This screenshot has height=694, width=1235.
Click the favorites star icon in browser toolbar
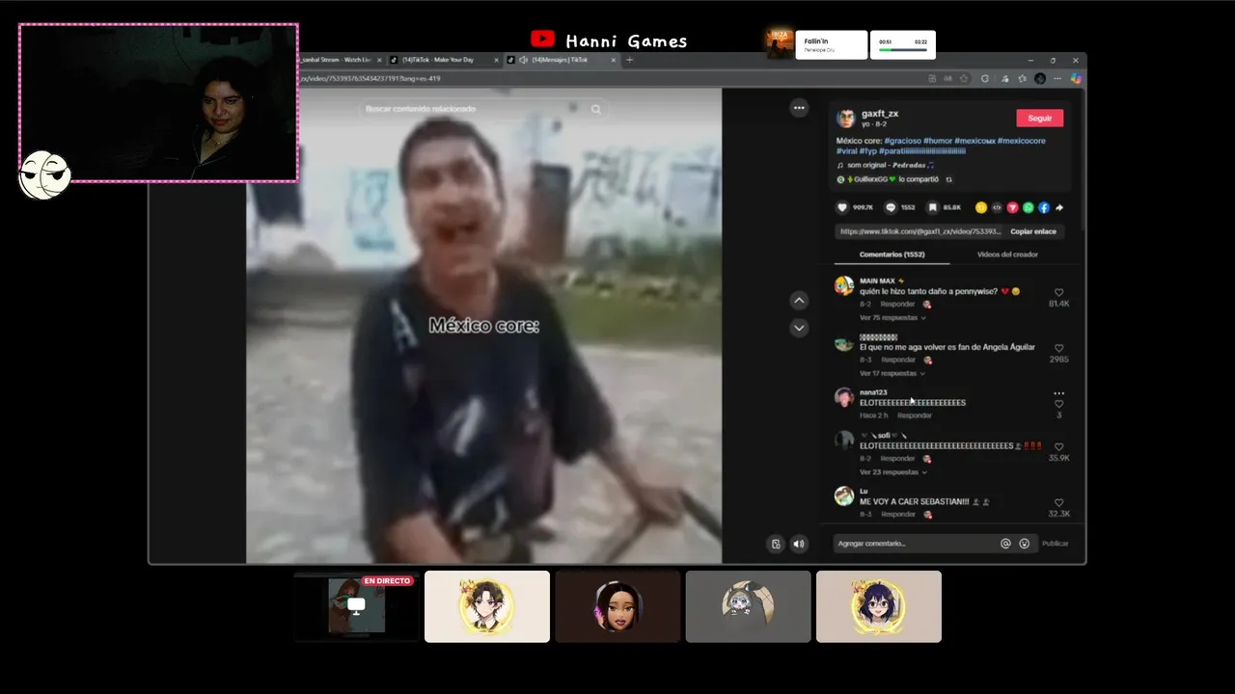pos(963,78)
